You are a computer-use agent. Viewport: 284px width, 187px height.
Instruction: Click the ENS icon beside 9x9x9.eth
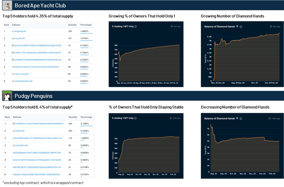(x=14, y=131)
